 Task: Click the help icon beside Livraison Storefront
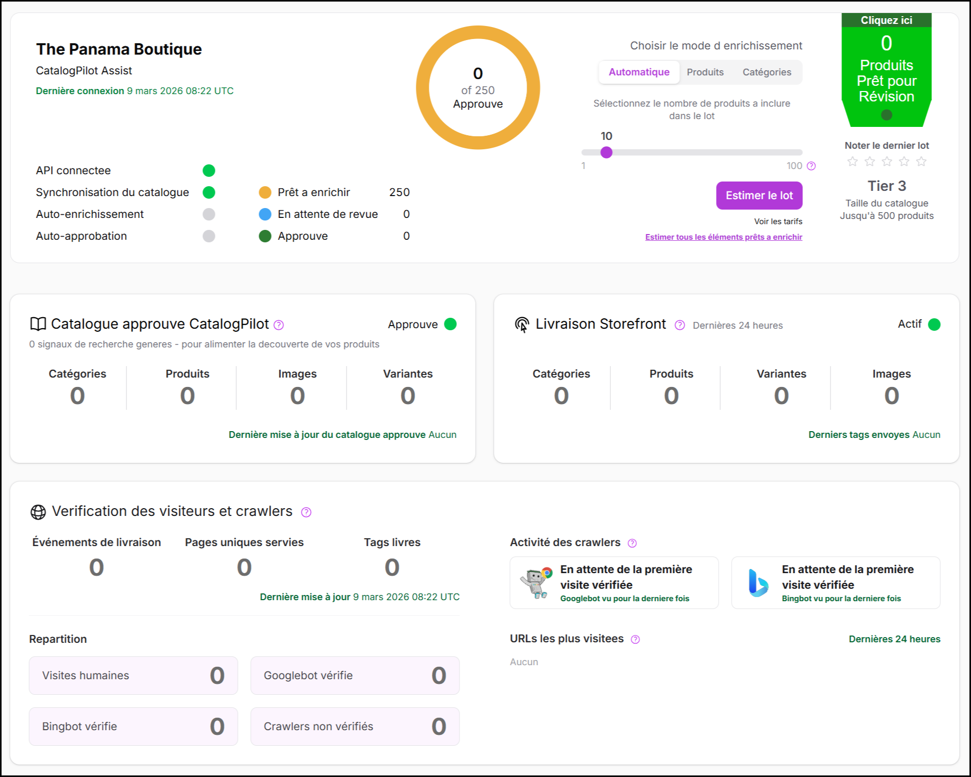(x=680, y=325)
